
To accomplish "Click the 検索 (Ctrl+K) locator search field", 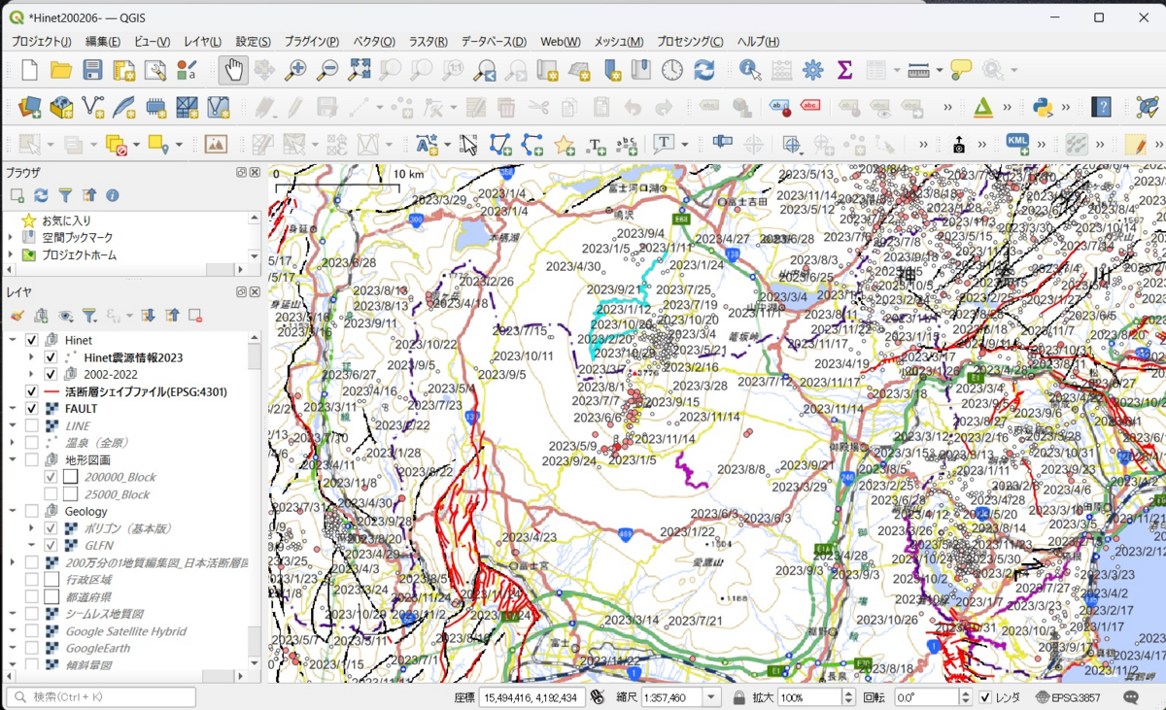I will (101, 697).
